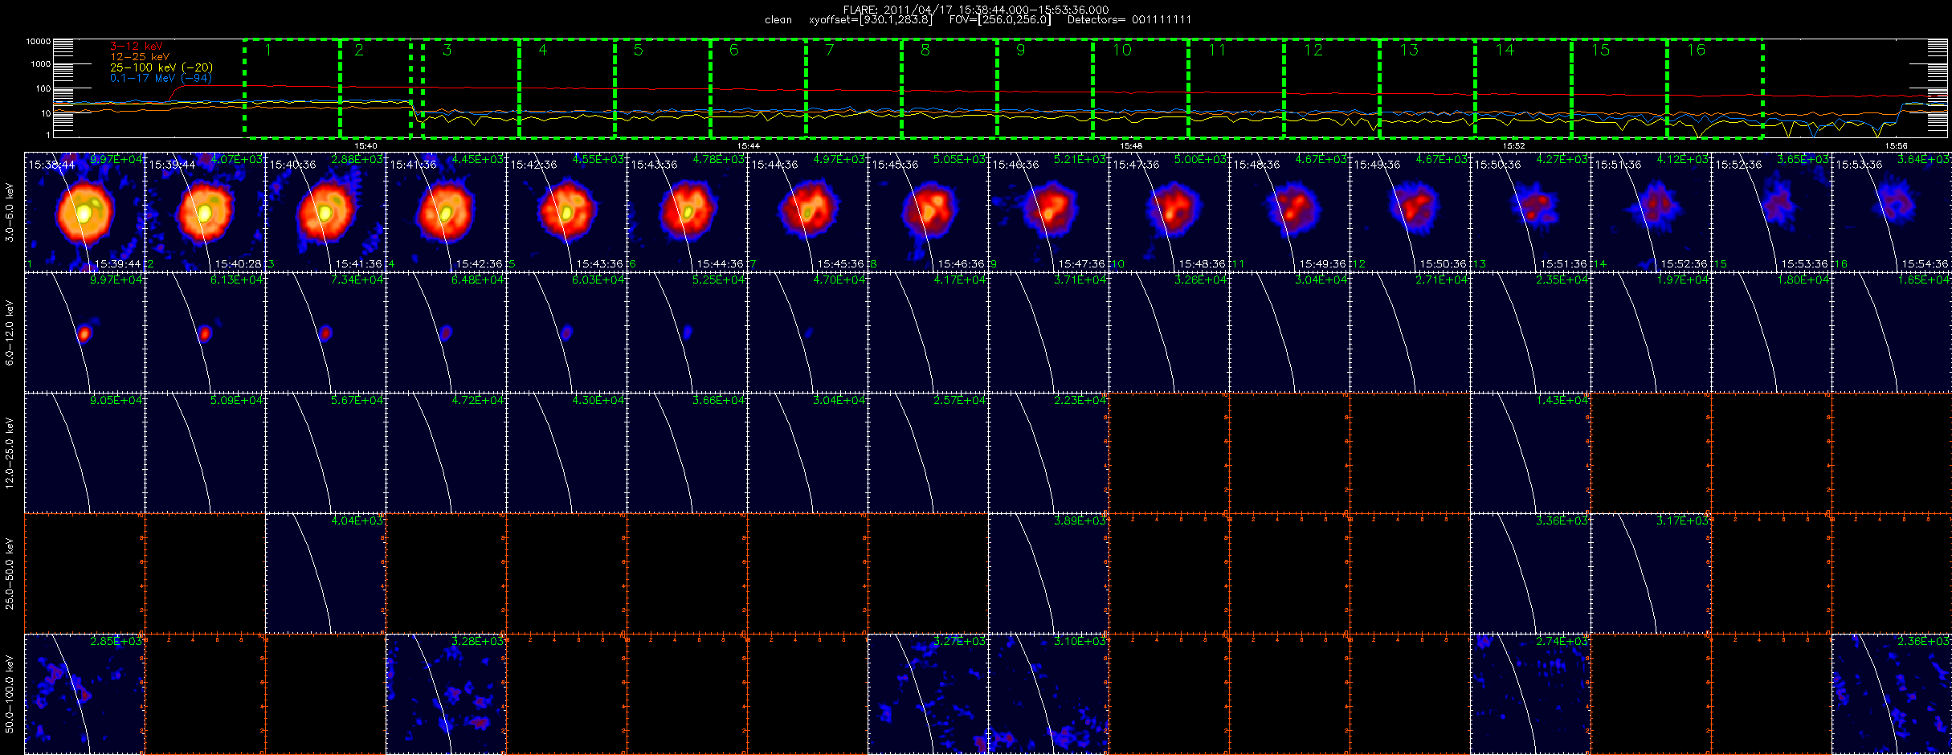Image resolution: width=1952 pixels, height=755 pixels.
Task: Click the 15:56 time axis label
Action: coord(1897,146)
